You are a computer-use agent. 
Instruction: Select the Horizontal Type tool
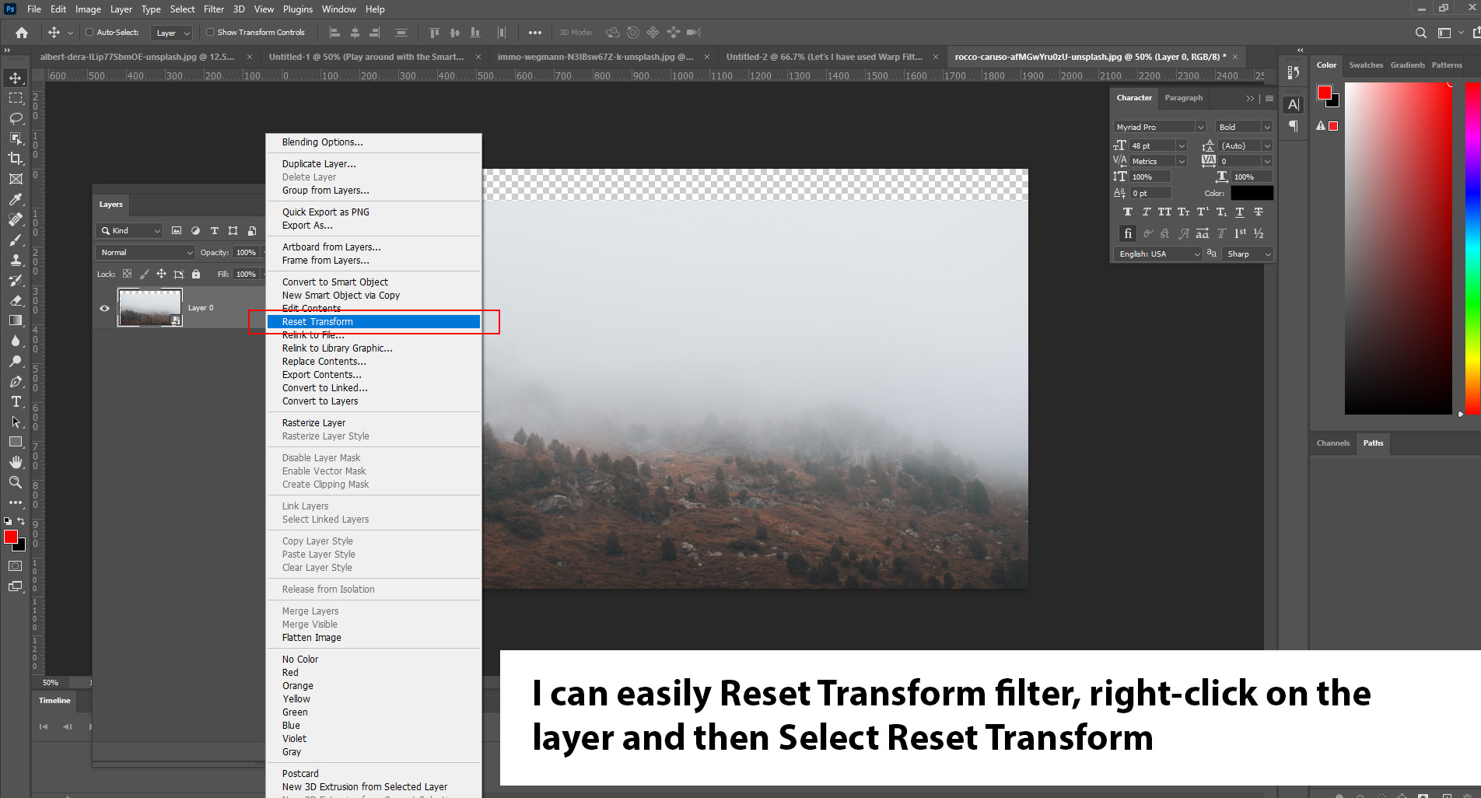[x=16, y=402]
